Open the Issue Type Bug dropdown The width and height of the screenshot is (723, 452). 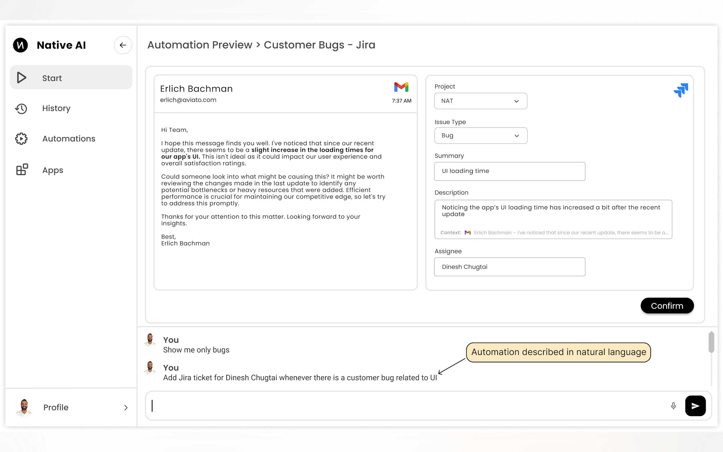[x=480, y=136]
